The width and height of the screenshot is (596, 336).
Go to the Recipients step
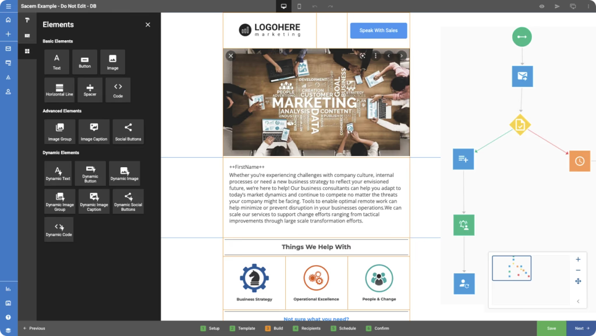click(x=307, y=328)
